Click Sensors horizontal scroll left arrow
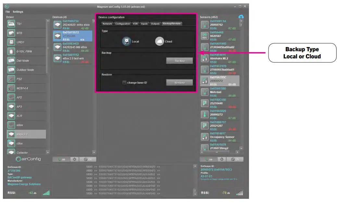 pos(202,152)
